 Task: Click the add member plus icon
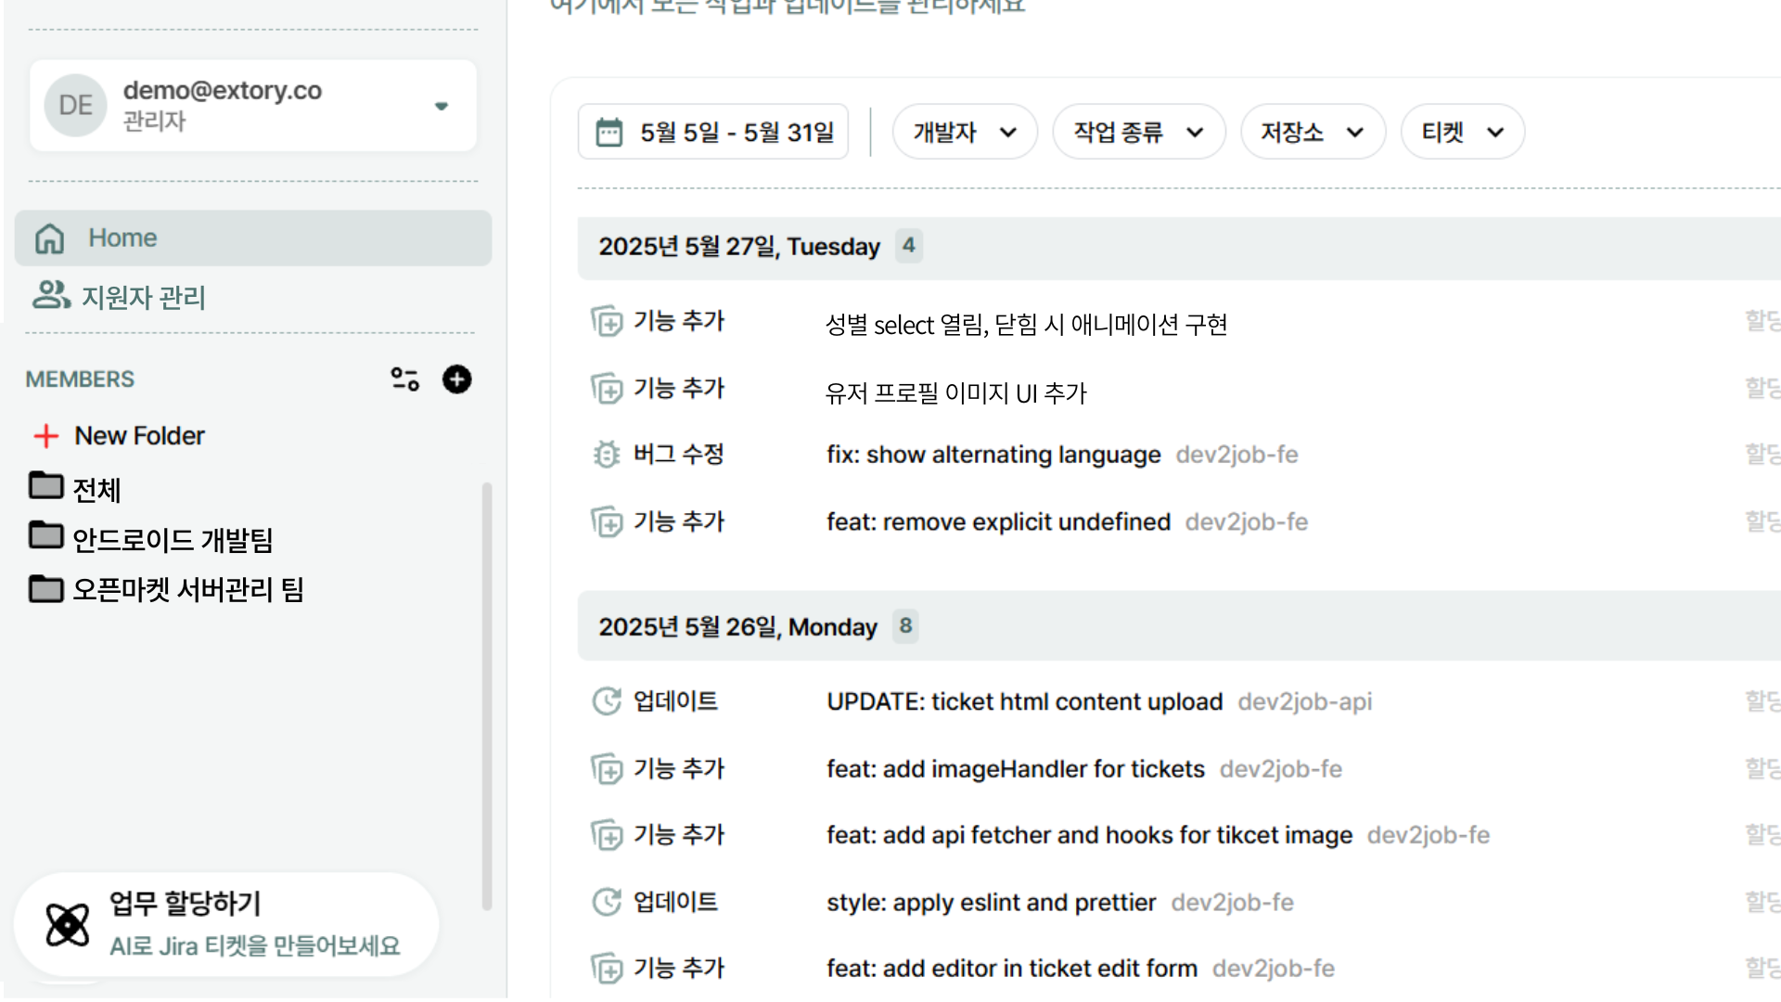(x=456, y=379)
